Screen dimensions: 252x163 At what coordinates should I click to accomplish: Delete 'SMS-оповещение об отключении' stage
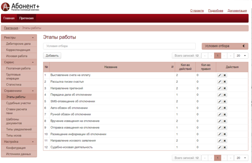tap(225, 101)
